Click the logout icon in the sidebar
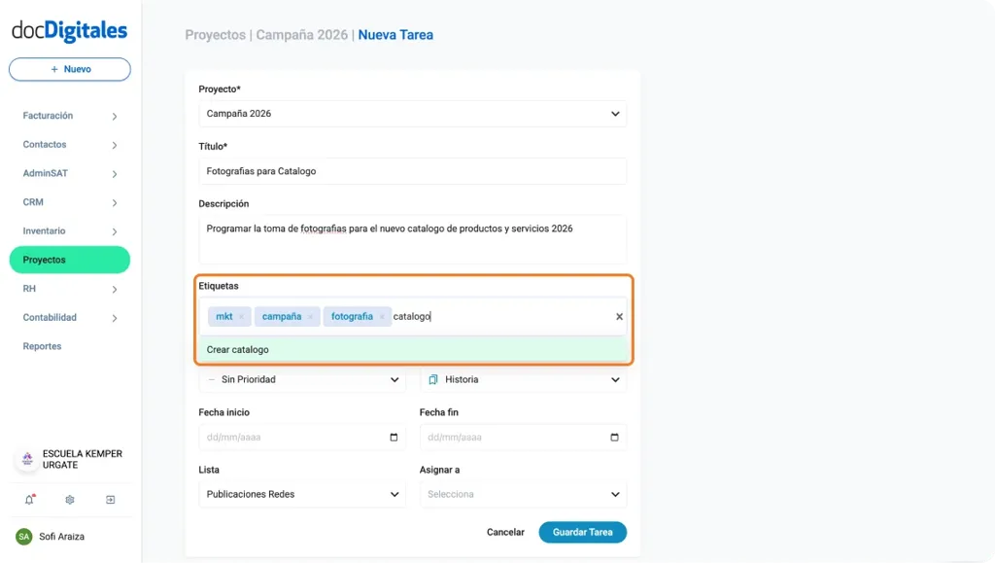The image size is (995, 563). [110, 499]
